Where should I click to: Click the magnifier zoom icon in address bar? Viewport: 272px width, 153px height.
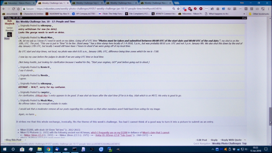(x=174, y=9)
